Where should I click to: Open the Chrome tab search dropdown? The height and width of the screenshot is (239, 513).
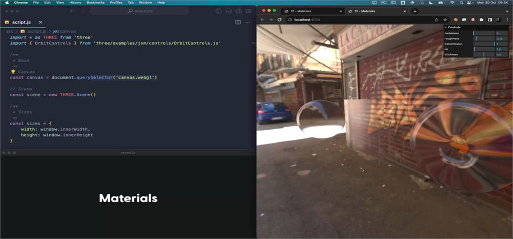[507, 11]
